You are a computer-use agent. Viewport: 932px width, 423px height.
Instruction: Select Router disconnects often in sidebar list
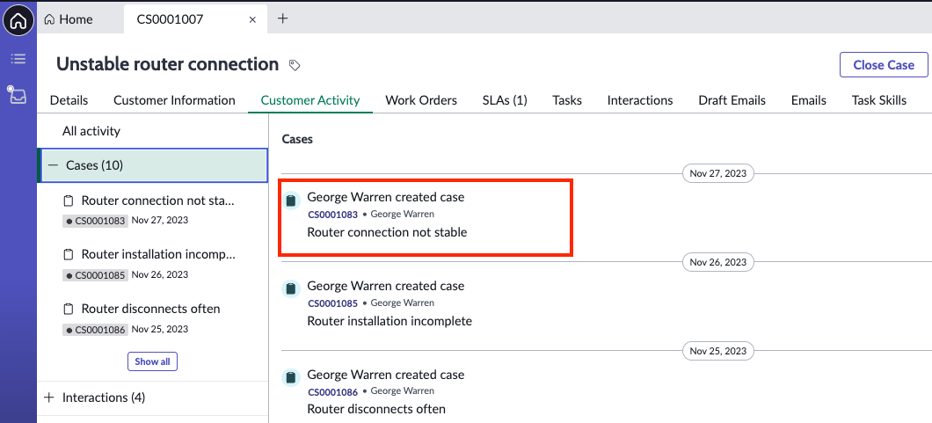pyautogui.click(x=151, y=309)
